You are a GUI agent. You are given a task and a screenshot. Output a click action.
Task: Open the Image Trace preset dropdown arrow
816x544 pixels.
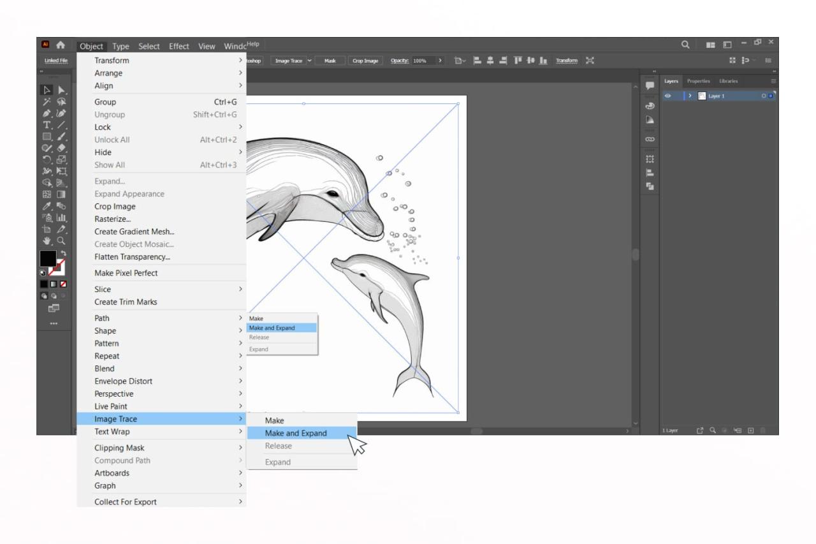click(x=310, y=61)
